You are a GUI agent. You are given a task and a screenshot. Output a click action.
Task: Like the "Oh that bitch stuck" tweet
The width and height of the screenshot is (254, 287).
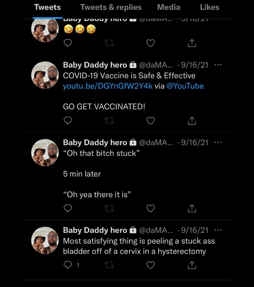150,208
